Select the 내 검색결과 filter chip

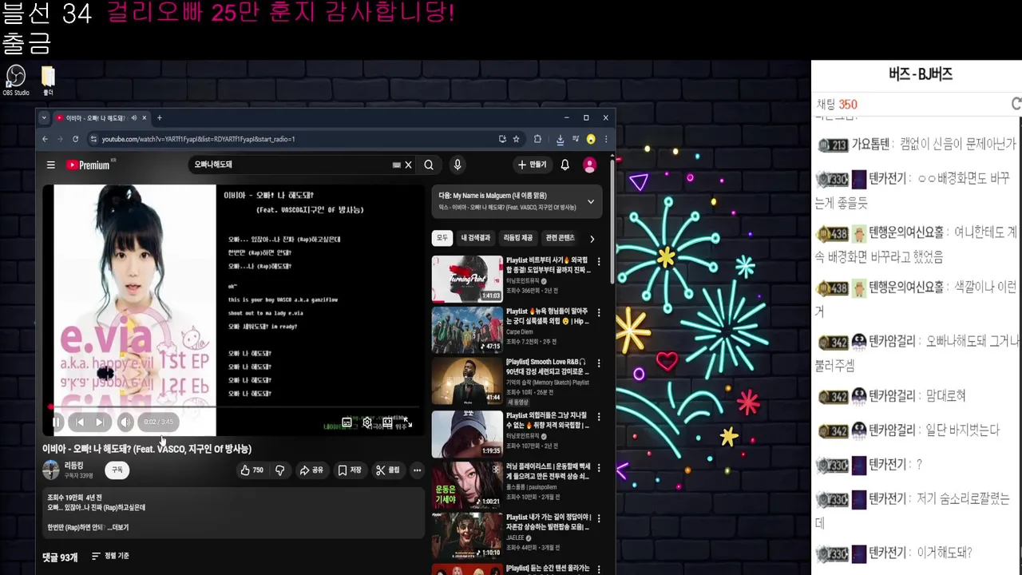474,238
